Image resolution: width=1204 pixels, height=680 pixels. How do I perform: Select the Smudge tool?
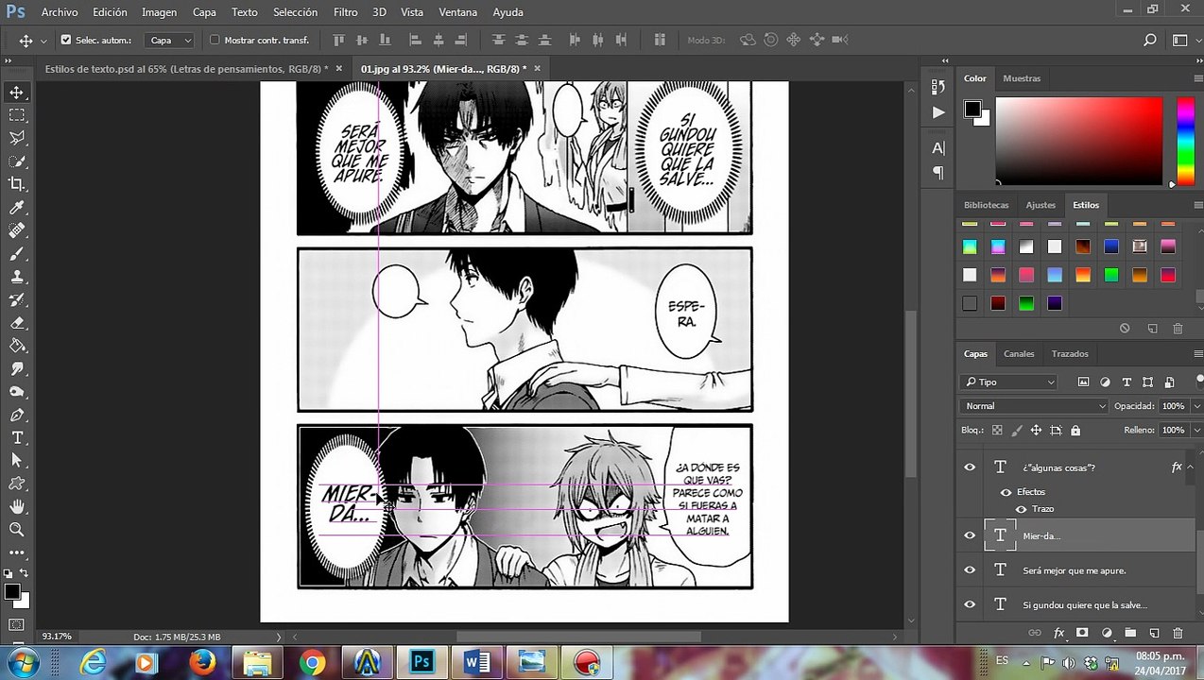pyautogui.click(x=17, y=369)
